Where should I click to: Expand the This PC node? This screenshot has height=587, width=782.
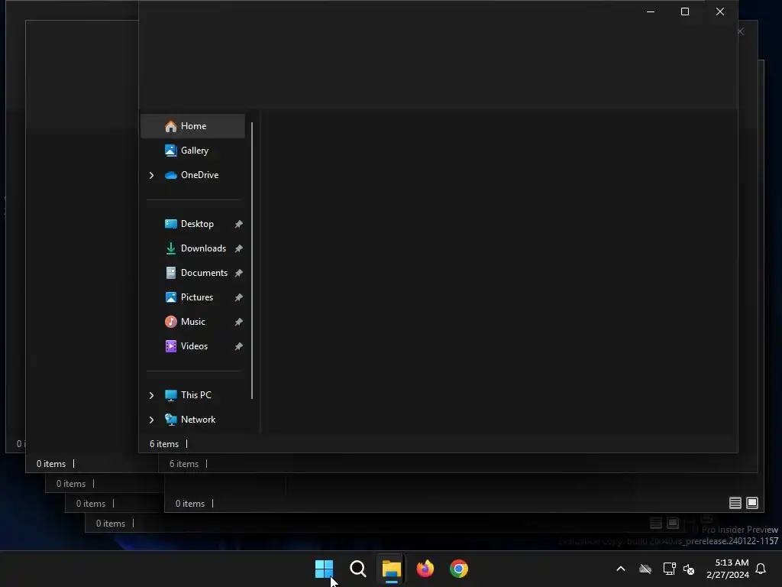pos(152,395)
